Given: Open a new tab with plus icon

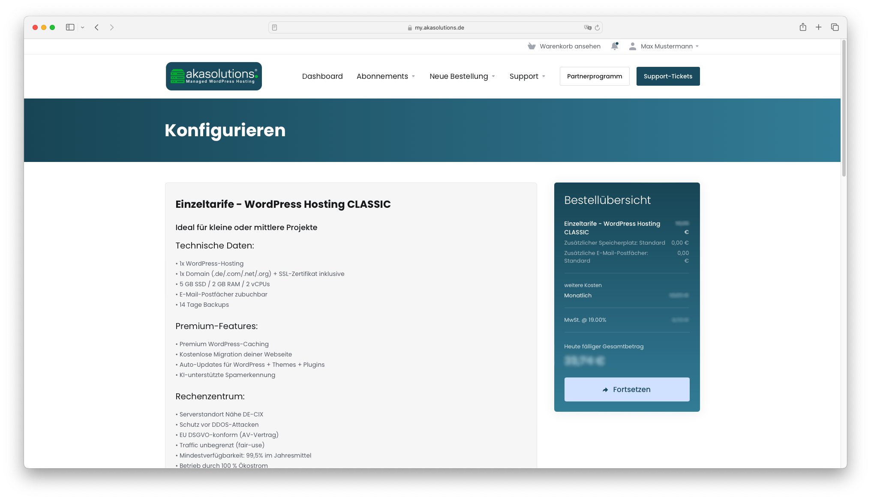Looking at the screenshot, I should point(818,27).
